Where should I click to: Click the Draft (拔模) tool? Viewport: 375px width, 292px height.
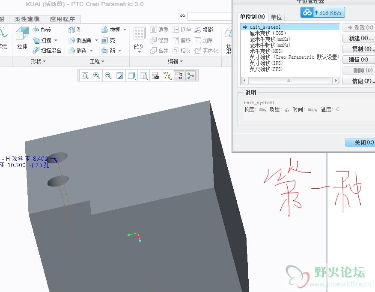[x=111, y=30]
